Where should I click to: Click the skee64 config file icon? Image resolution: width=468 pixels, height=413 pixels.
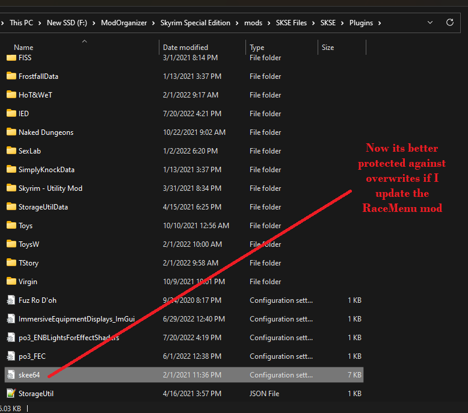(11, 375)
